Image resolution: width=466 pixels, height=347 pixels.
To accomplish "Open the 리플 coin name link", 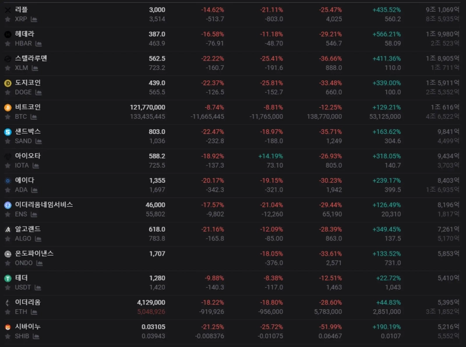I will pos(21,9).
